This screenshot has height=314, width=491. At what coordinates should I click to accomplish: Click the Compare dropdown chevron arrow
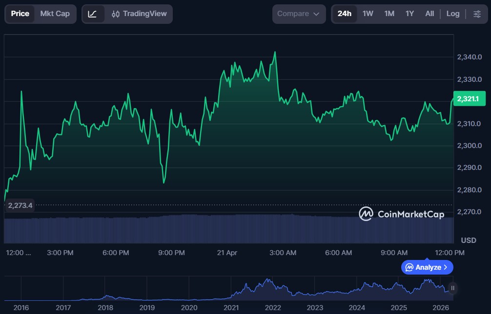click(316, 14)
